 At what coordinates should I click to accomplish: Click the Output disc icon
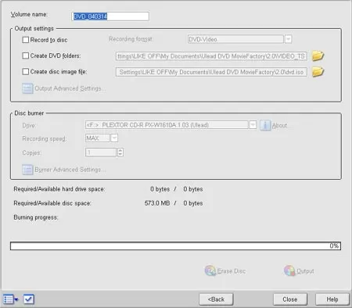[x=289, y=270]
